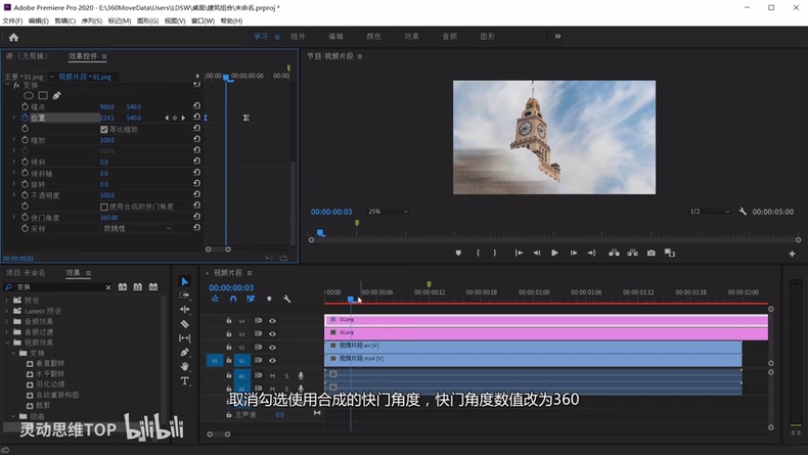Switch to 编辑 workspace
This screenshot has height=455, width=808.
click(336, 36)
